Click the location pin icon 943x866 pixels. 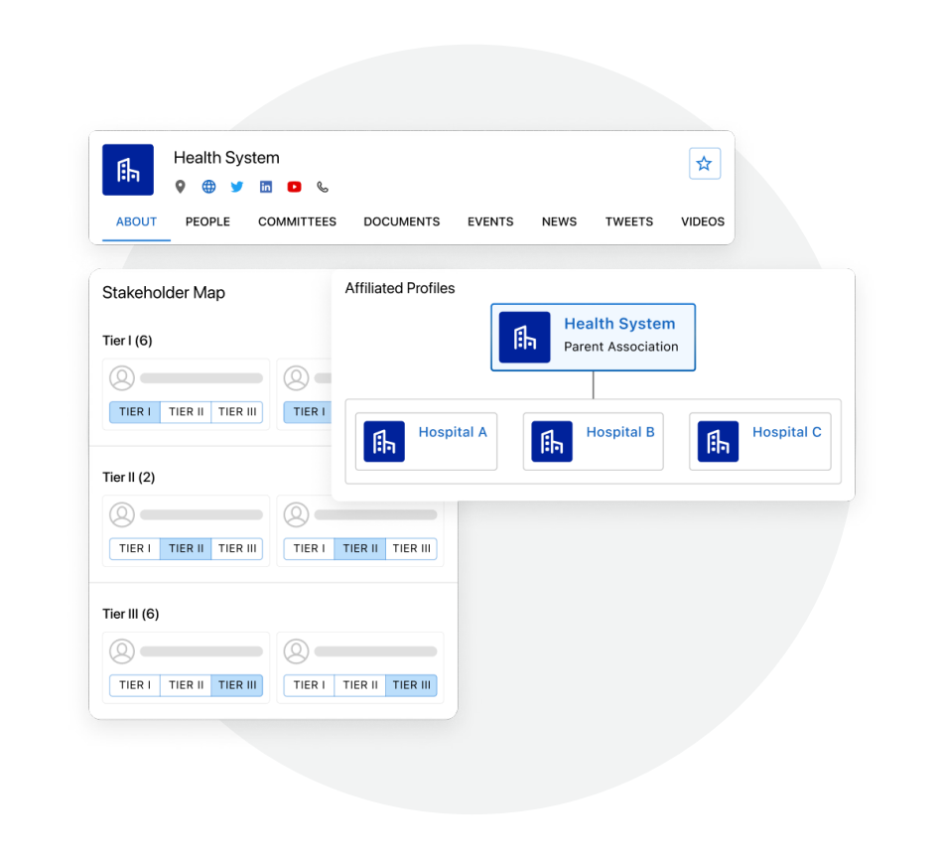click(x=180, y=187)
